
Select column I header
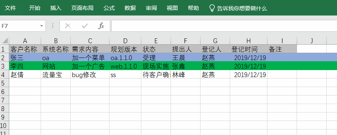click(x=282, y=41)
